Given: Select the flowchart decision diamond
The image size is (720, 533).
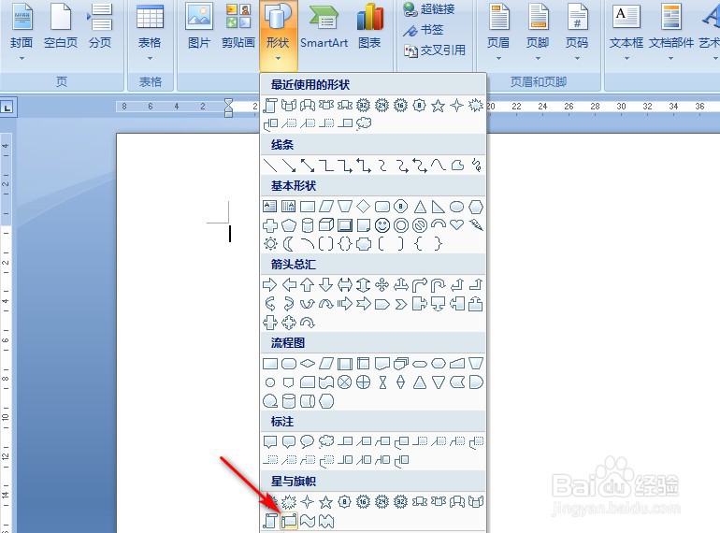Looking at the screenshot, I should [x=308, y=364].
